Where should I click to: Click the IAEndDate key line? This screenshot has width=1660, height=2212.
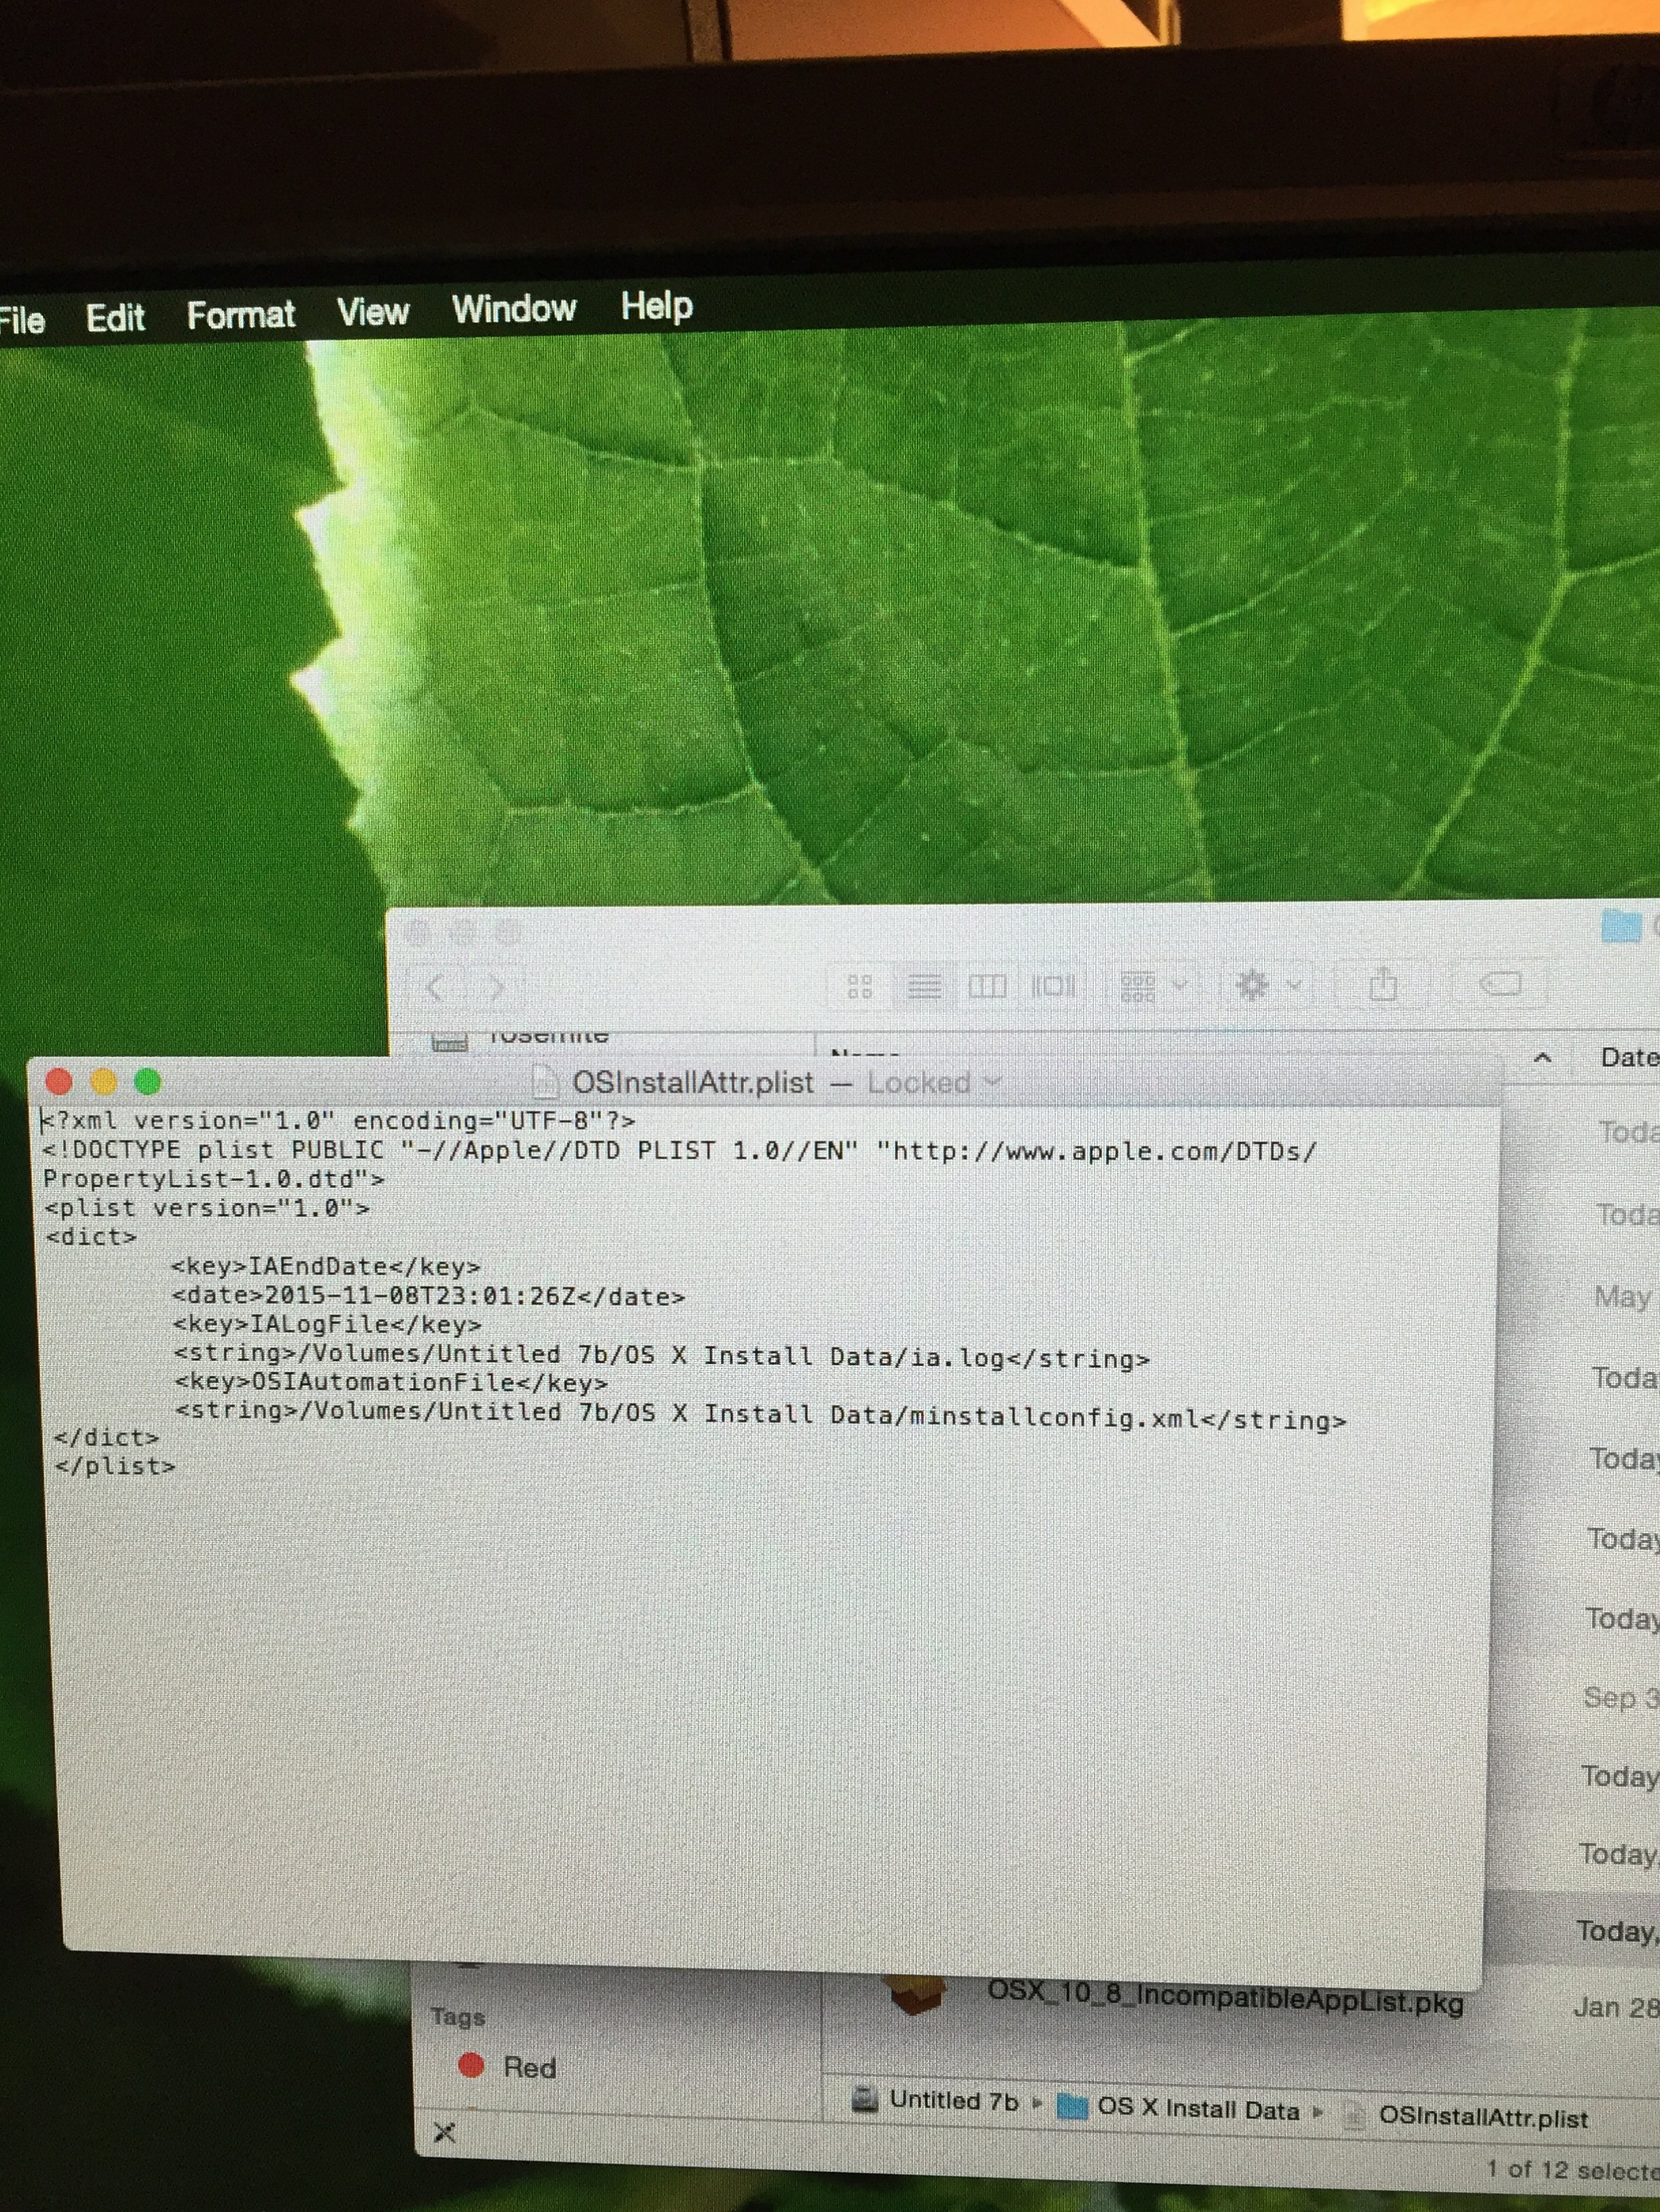pos(326,1266)
